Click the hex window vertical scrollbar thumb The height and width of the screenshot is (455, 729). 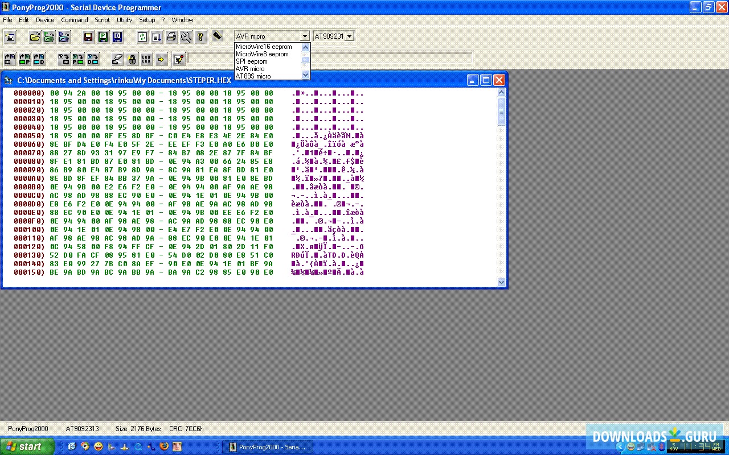502,111
